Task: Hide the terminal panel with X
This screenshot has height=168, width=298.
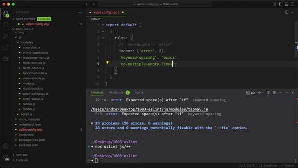Action: [x=293, y=92]
